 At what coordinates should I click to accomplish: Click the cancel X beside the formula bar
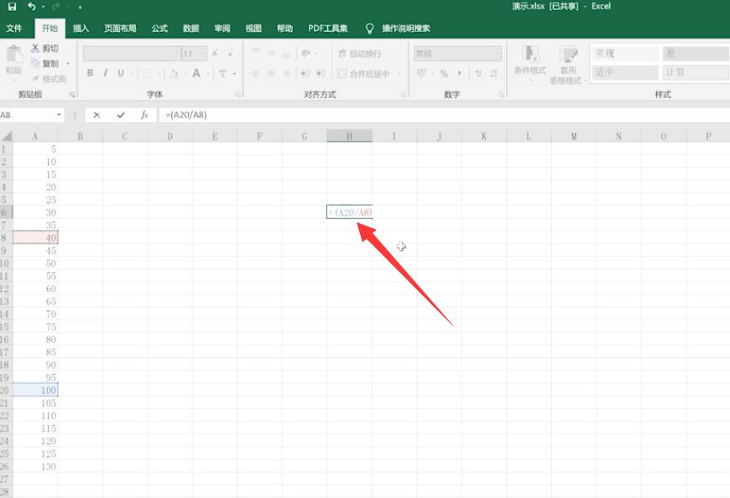click(x=96, y=115)
